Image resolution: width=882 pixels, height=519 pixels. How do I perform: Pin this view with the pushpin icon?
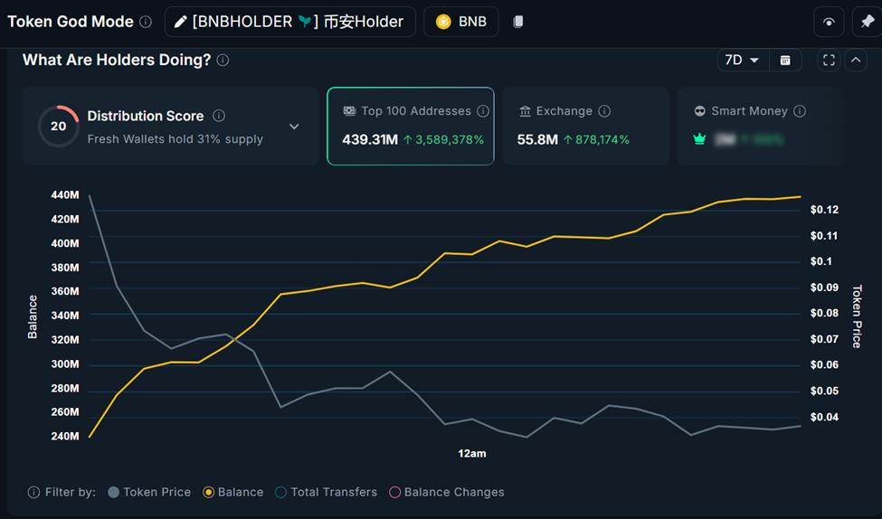pyautogui.click(x=868, y=22)
